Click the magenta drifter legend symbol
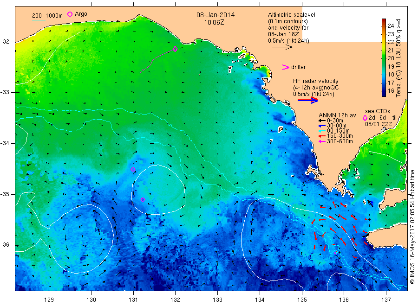418x306 pixels. [286, 67]
